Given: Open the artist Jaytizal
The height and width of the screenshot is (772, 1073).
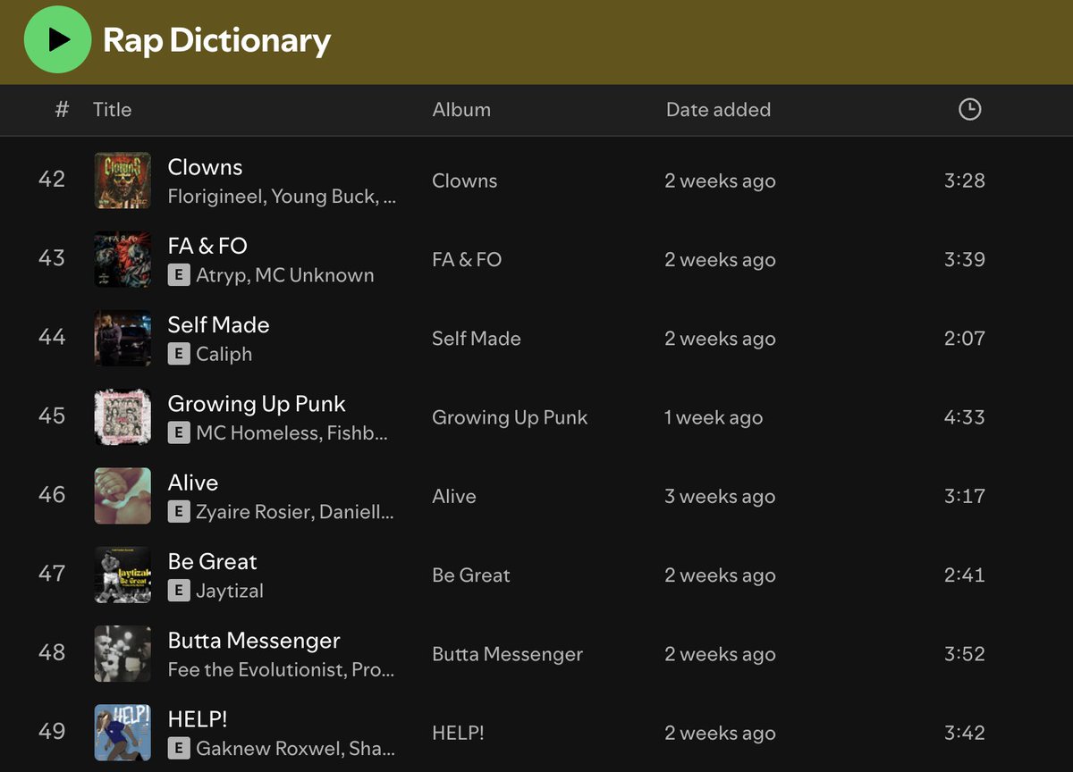Looking at the screenshot, I should [x=229, y=591].
